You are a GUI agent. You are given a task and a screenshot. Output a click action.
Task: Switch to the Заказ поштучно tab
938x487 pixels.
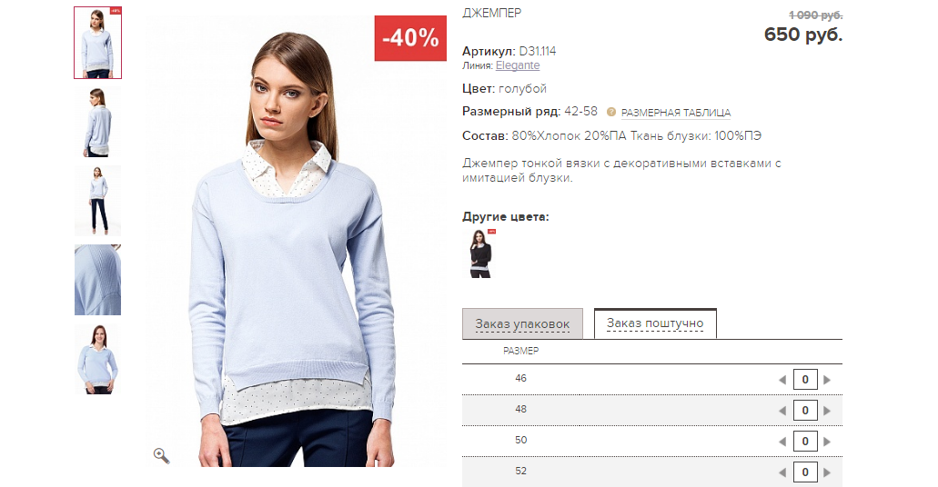pyautogui.click(x=655, y=323)
